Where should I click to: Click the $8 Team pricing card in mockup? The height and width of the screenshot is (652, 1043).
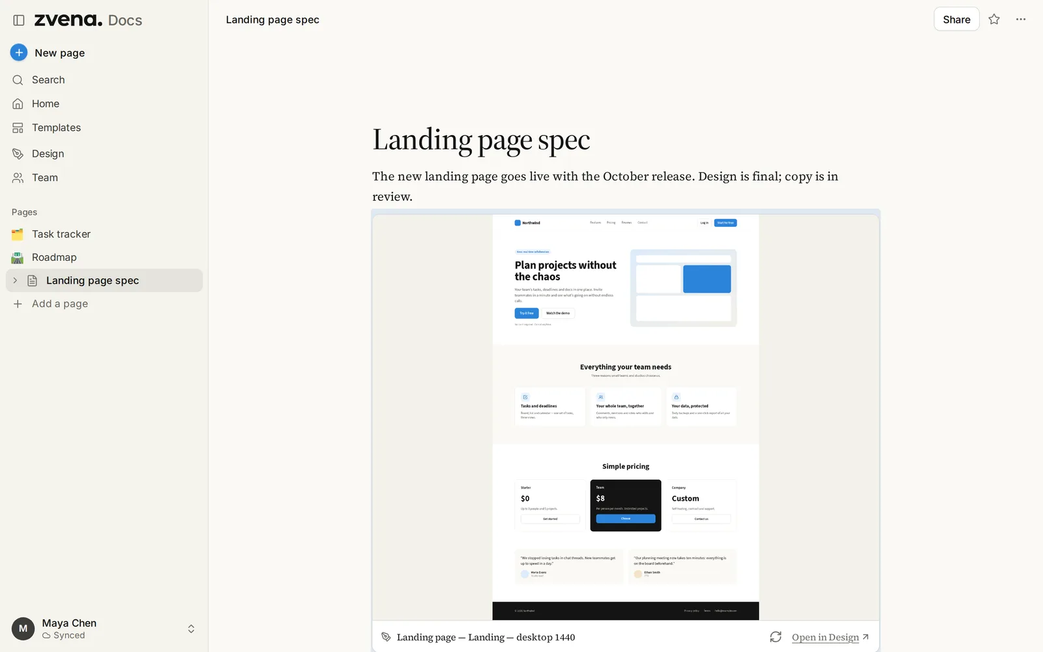click(626, 505)
